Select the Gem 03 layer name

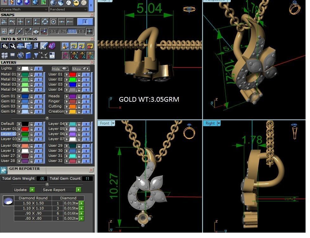[8, 106]
